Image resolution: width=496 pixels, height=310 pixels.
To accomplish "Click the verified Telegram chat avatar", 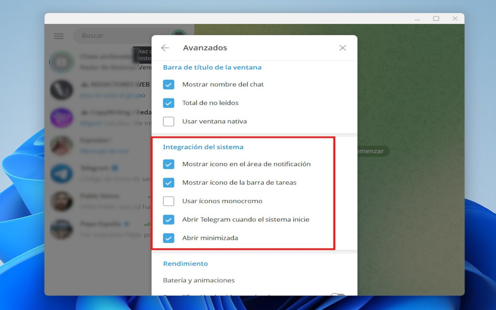I will 61,173.
